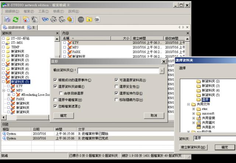Click the folder icon beside TEMP in tree
This screenshot has height=163, width=236.
8,47
